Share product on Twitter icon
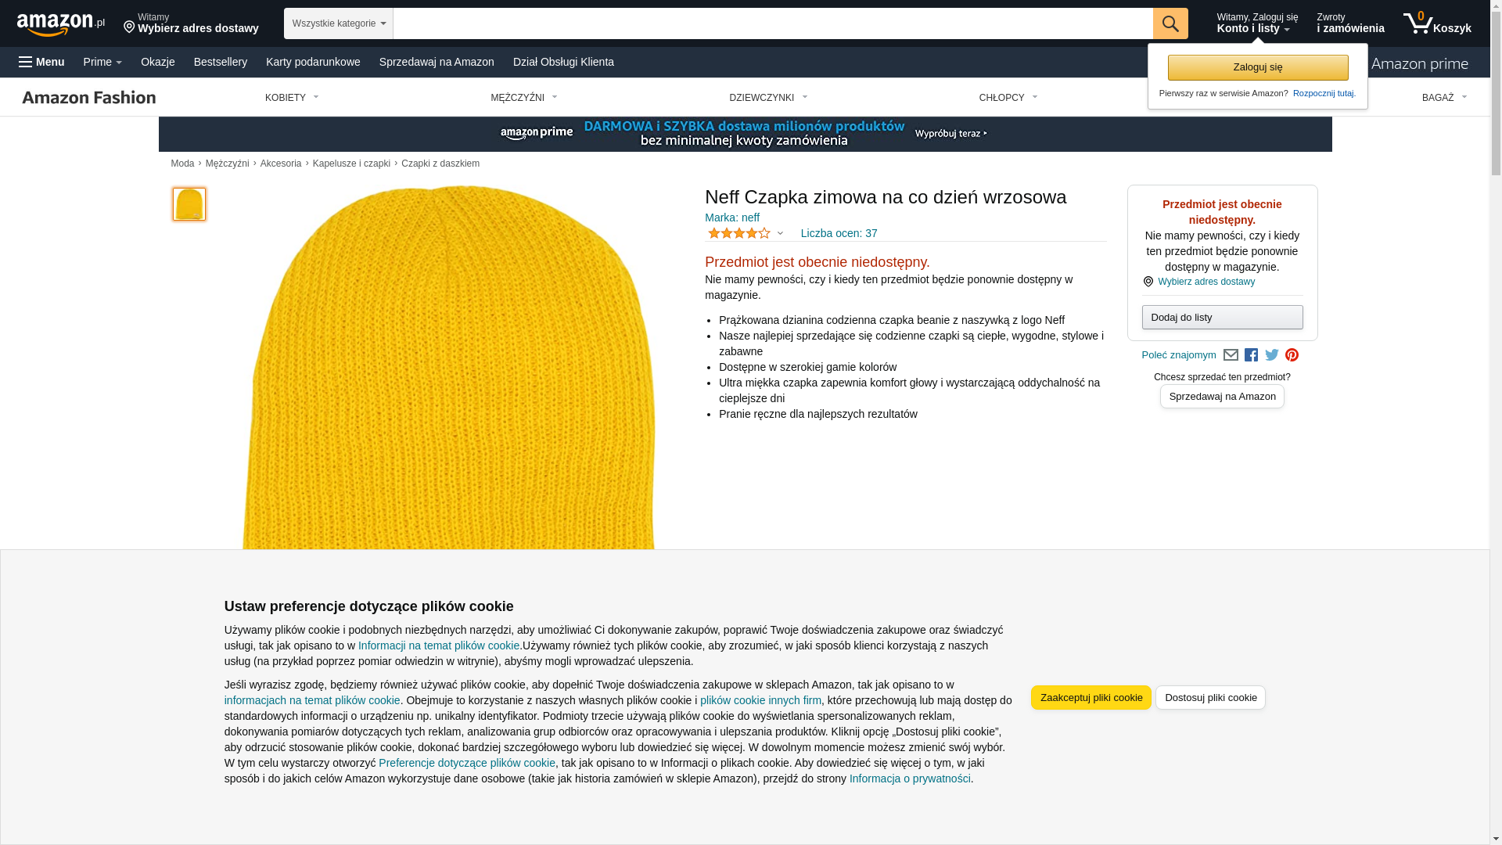 [x=1271, y=355]
